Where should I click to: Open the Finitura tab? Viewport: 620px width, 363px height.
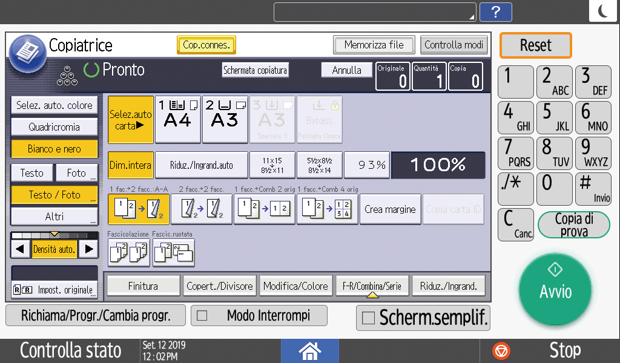point(143,286)
